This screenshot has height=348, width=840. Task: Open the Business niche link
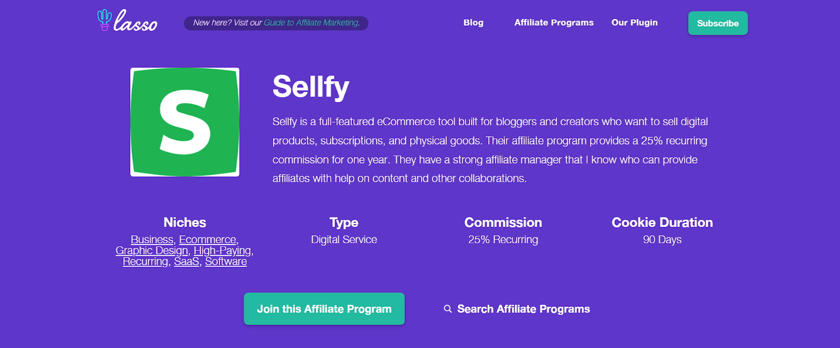coord(152,240)
